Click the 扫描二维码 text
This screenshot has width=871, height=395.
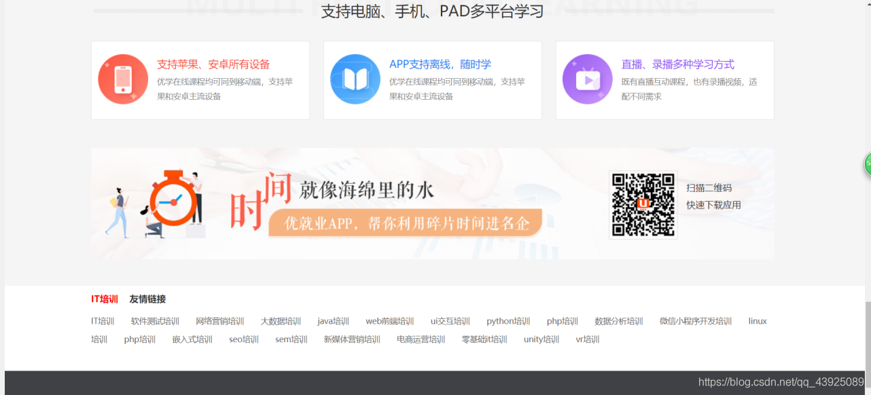tap(709, 188)
